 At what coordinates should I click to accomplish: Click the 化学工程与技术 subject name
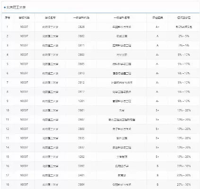click(122, 92)
